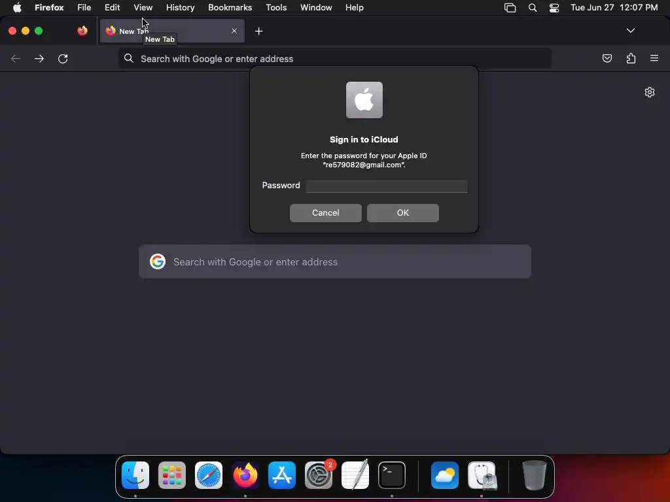Open Finder from the Dock

(x=135, y=475)
